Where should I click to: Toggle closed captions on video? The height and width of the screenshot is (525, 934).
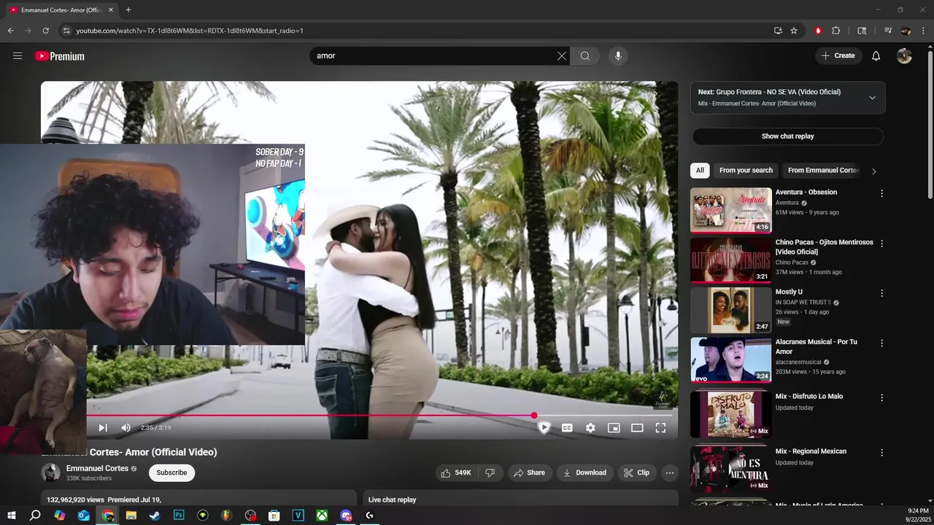[567, 428]
